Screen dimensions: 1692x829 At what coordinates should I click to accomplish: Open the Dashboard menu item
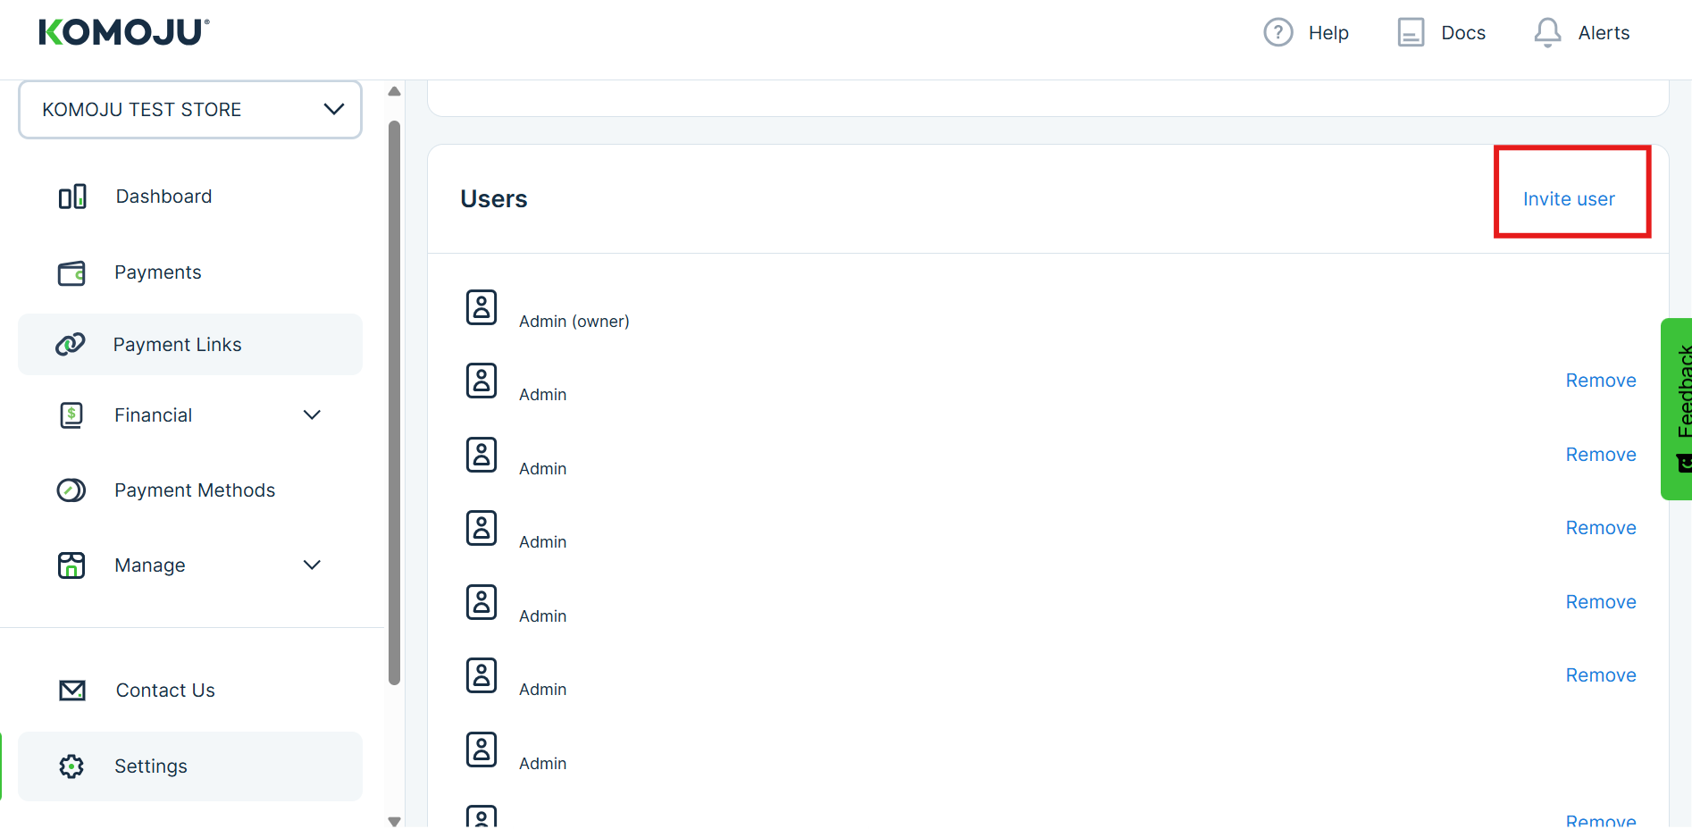163,197
